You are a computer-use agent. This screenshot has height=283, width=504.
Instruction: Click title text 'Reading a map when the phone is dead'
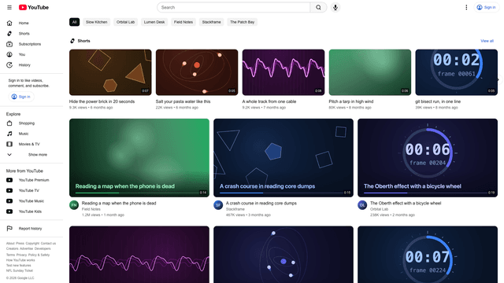119,203
